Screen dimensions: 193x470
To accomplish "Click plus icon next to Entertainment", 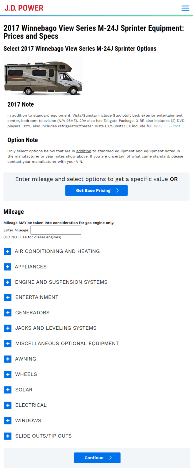I will point(8,297).
